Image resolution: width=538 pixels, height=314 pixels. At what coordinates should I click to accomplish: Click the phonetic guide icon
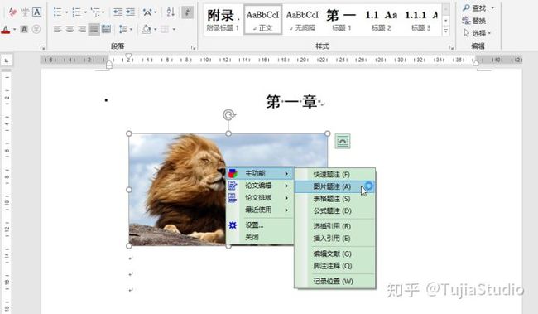(x=25, y=12)
